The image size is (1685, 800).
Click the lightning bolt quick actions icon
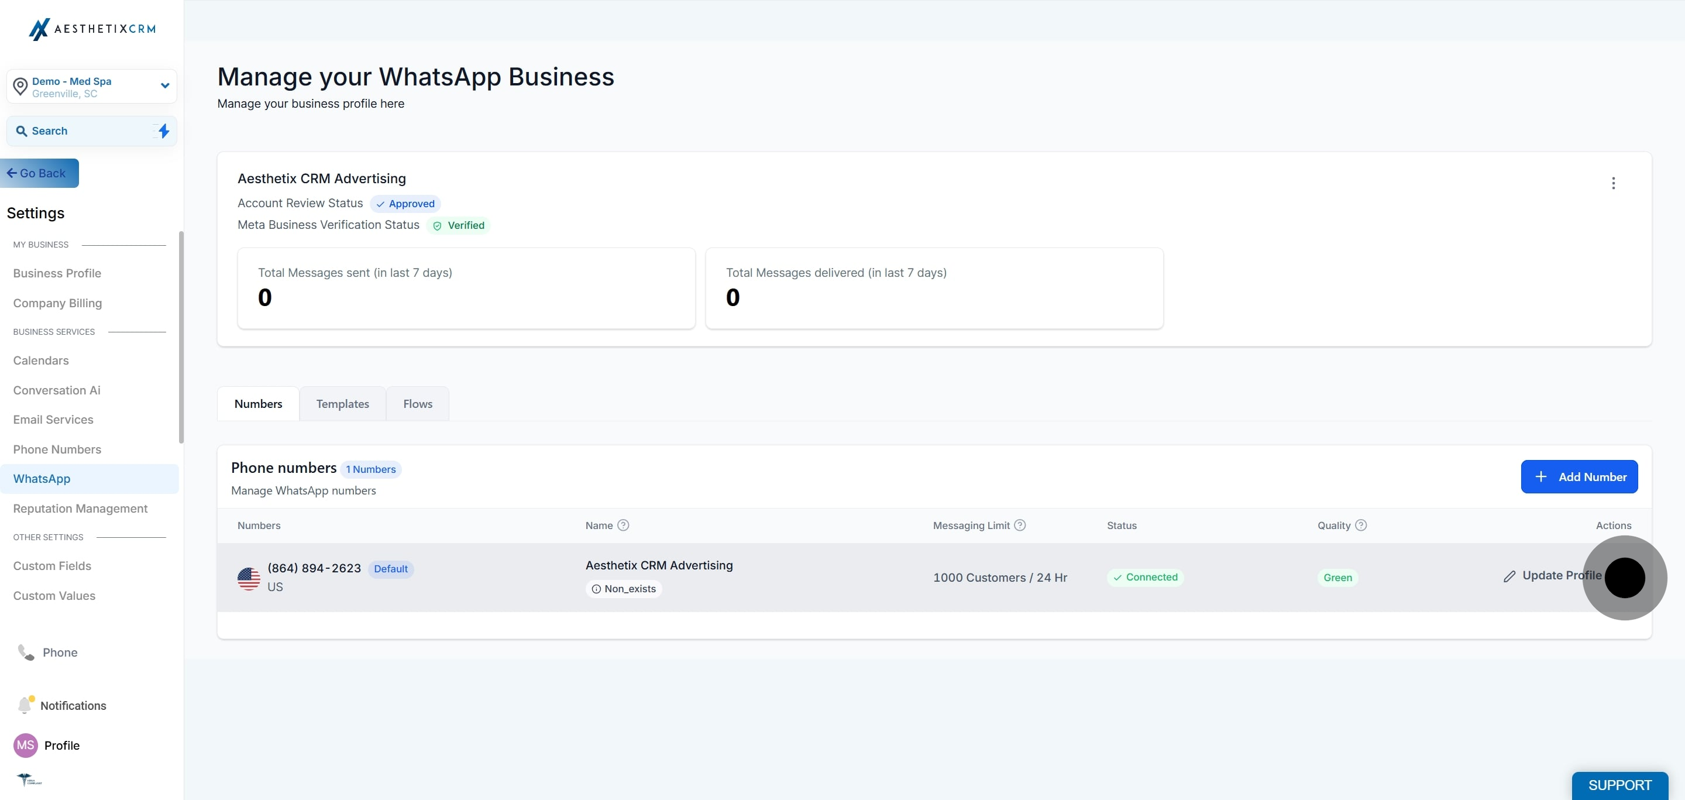[x=164, y=131]
